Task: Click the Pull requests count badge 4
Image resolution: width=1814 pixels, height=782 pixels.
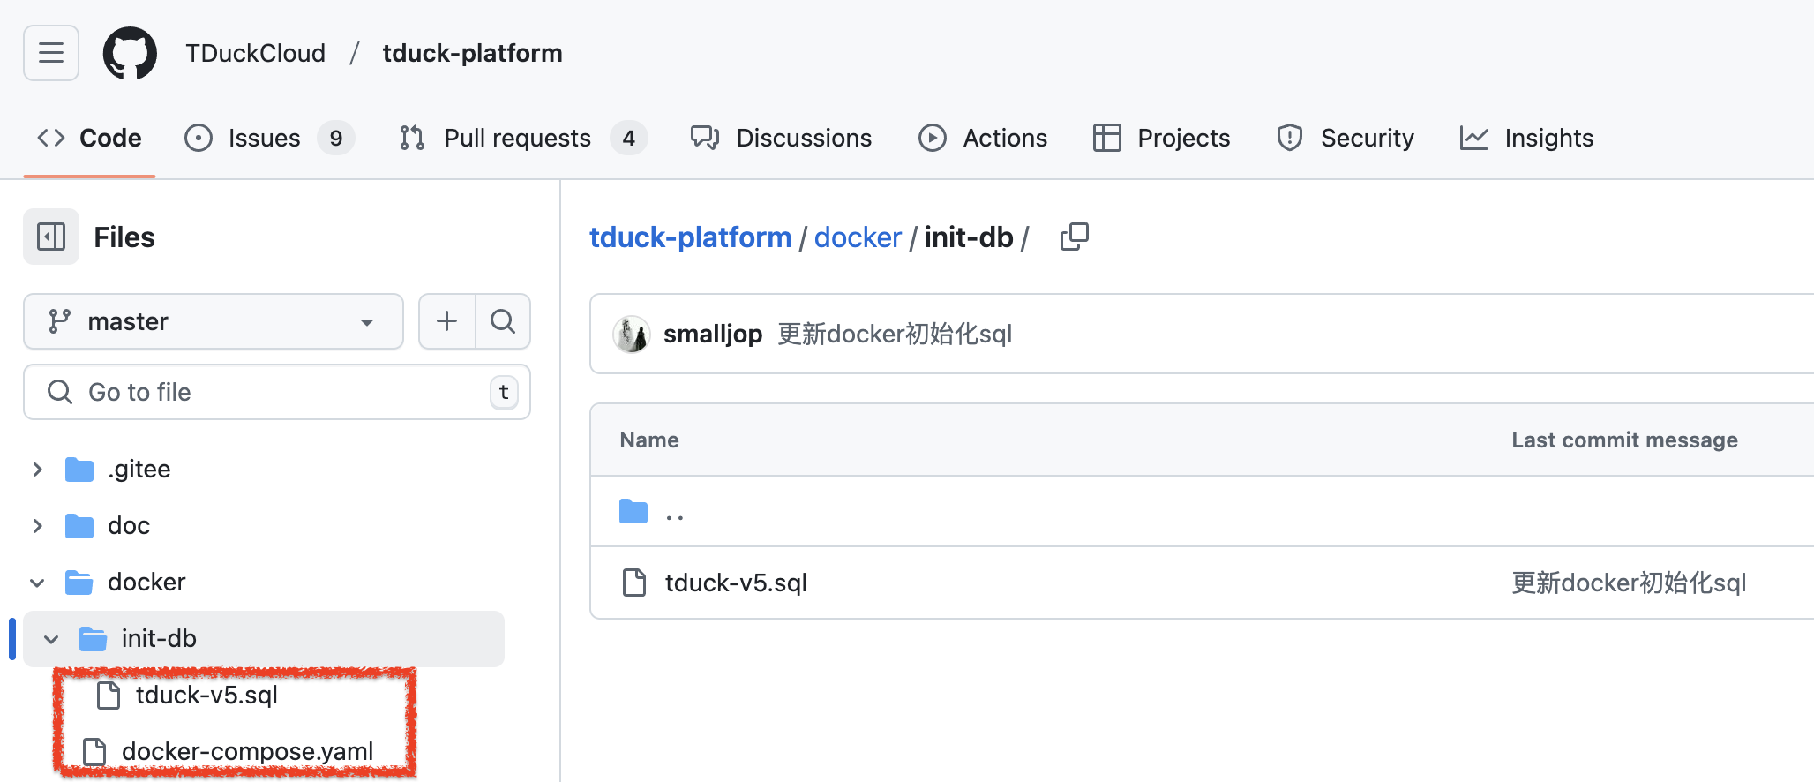Action: click(629, 138)
